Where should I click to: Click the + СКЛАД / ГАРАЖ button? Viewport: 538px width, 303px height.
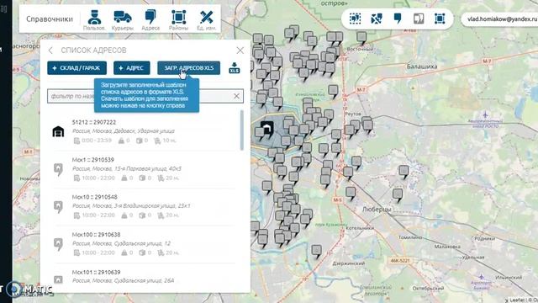pos(76,68)
